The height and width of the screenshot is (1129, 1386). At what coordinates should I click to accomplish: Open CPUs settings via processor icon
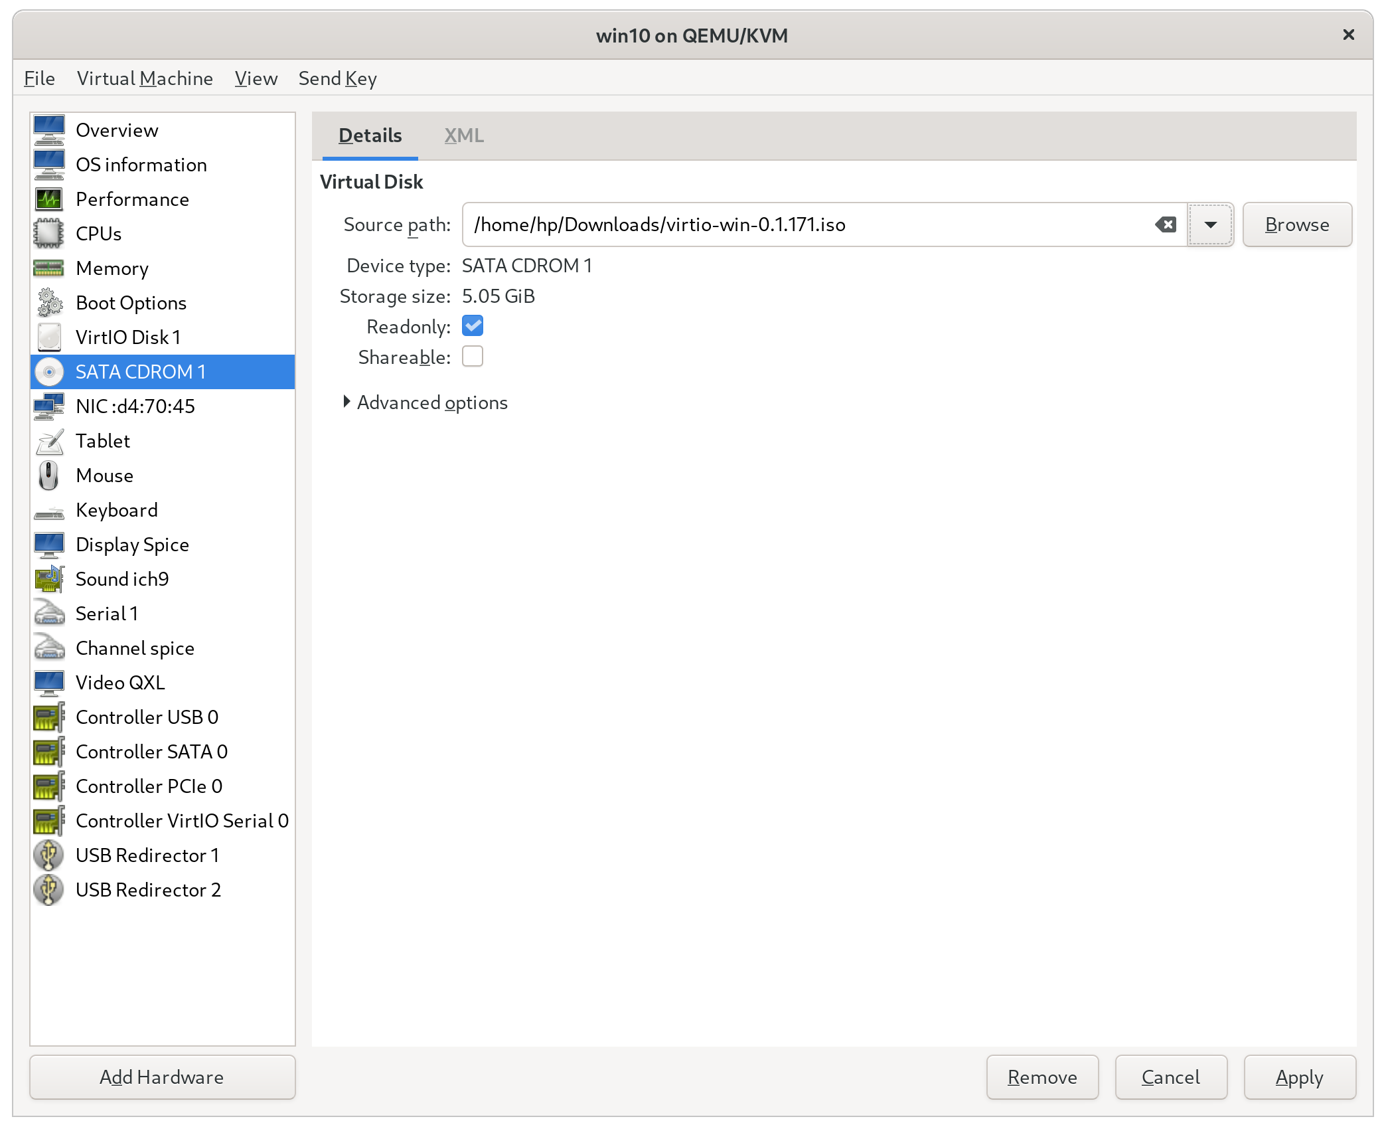click(48, 233)
